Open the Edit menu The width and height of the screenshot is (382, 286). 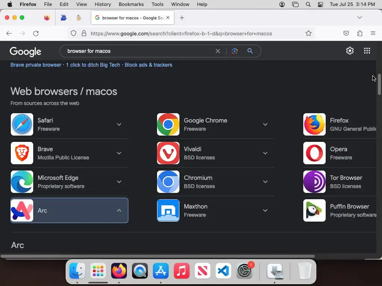(x=64, y=4)
